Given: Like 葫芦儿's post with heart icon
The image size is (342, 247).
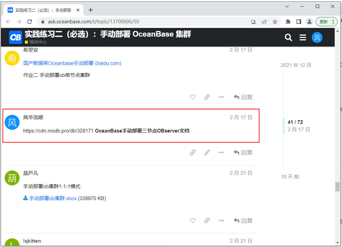Looking at the screenshot, I should pos(193,221).
